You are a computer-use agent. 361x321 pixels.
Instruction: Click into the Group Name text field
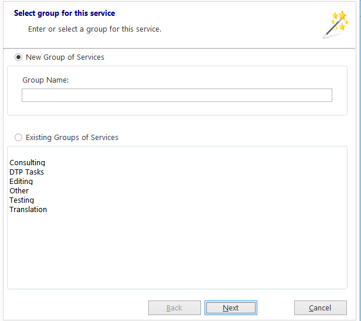[177, 95]
